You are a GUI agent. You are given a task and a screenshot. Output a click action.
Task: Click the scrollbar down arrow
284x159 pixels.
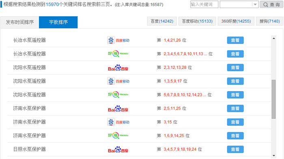(x=274, y=156)
